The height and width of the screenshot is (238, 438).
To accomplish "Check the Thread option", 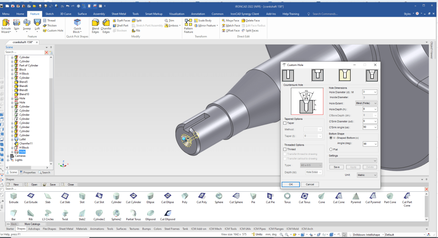I will click(x=285, y=149).
